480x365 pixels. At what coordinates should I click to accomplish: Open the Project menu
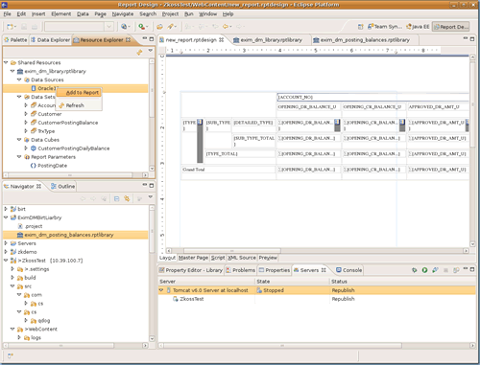170,14
